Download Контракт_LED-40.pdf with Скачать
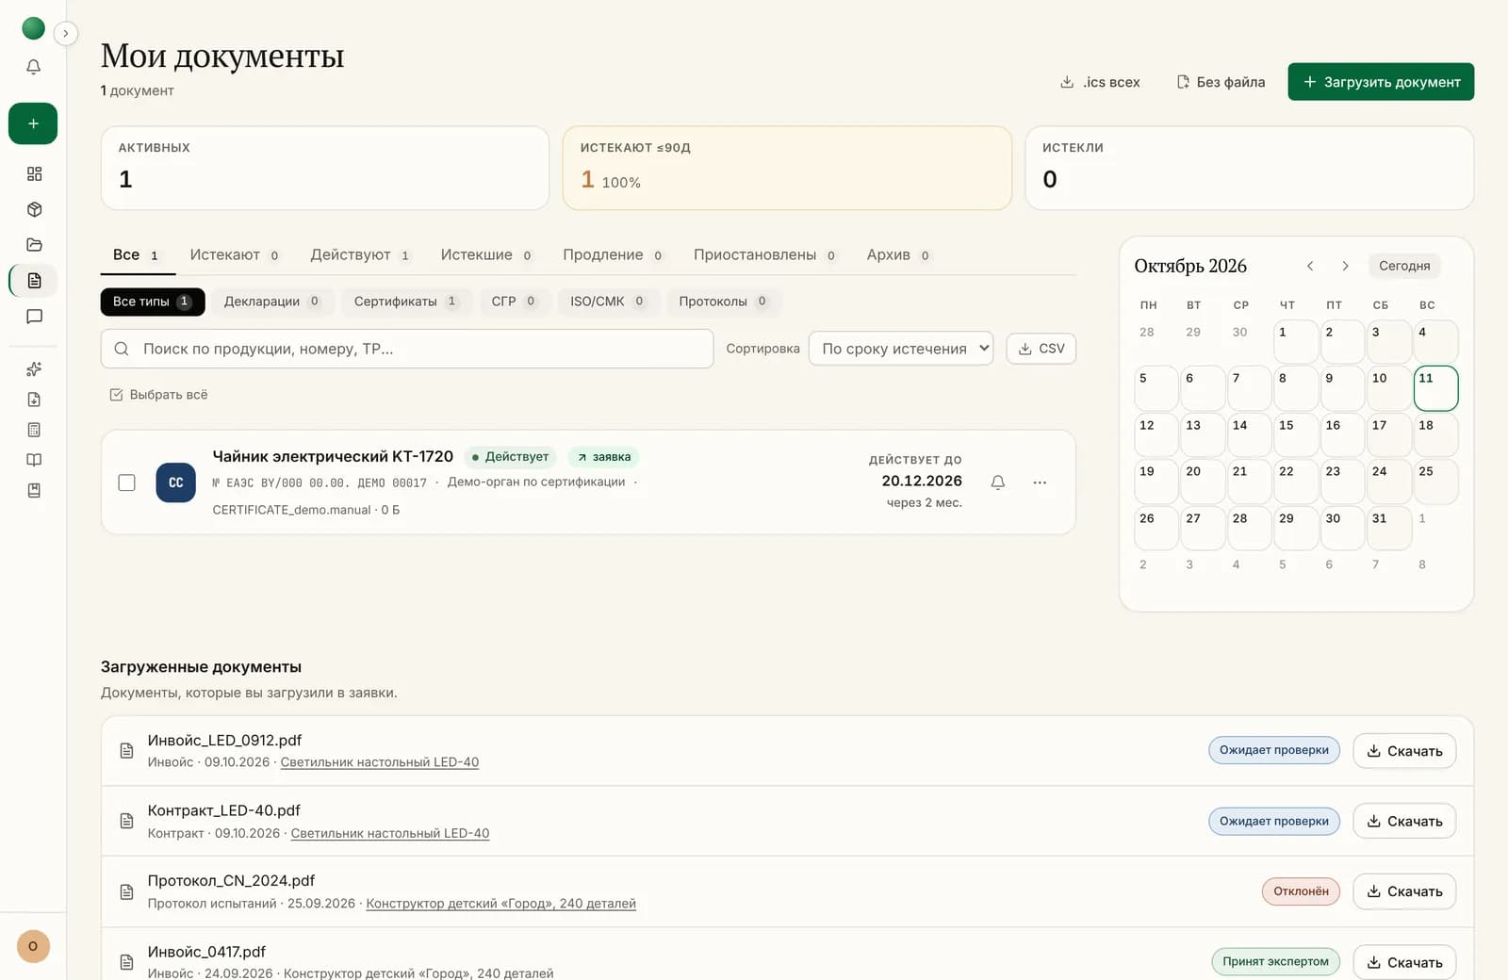Viewport: 1508px width, 980px height. pyautogui.click(x=1404, y=821)
